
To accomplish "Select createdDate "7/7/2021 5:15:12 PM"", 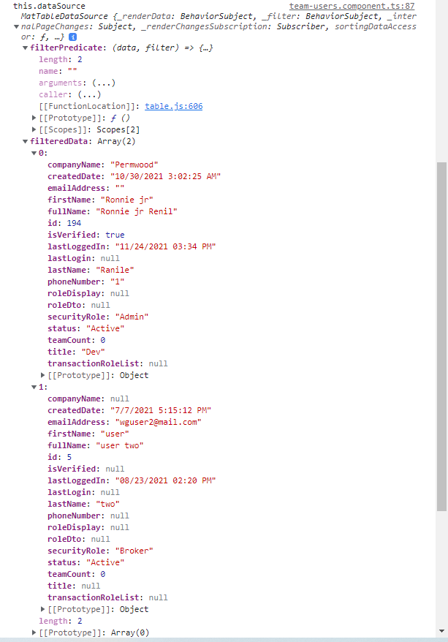I will point(161,411).
